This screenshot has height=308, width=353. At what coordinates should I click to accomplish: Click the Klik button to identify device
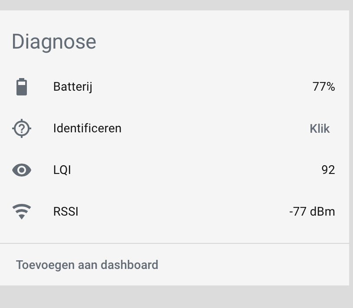[x=320, y=128]
